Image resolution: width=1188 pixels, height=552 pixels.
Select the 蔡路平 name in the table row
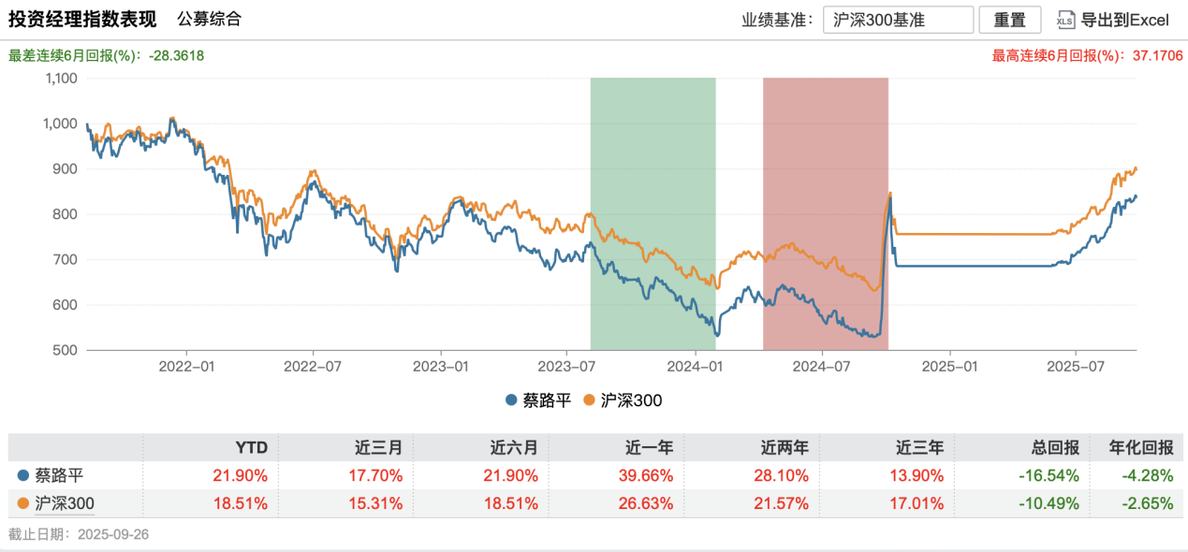click(58, 475)
